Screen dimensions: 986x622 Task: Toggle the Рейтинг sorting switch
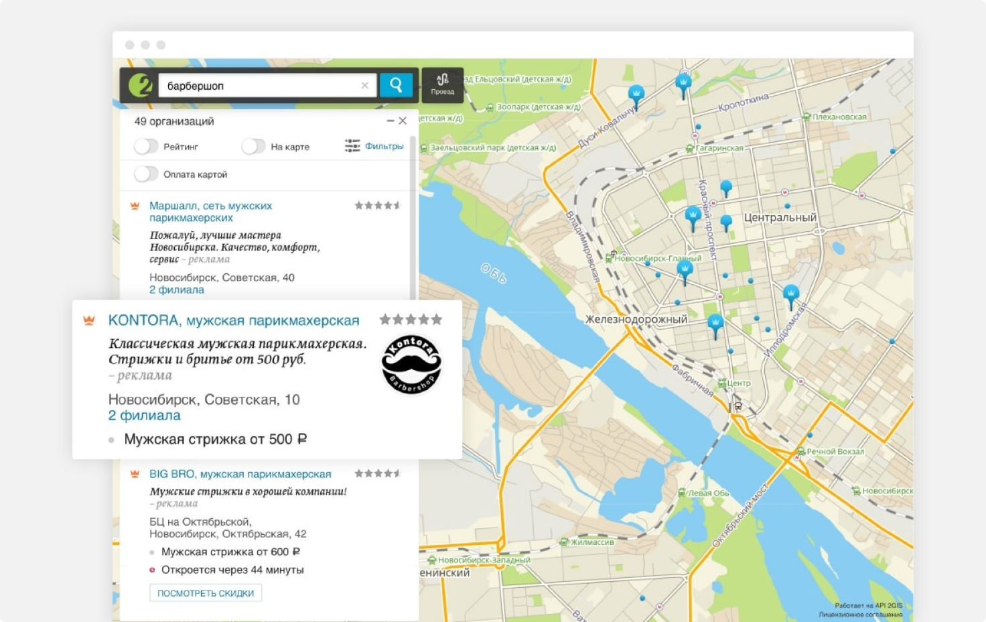(146, 146)
